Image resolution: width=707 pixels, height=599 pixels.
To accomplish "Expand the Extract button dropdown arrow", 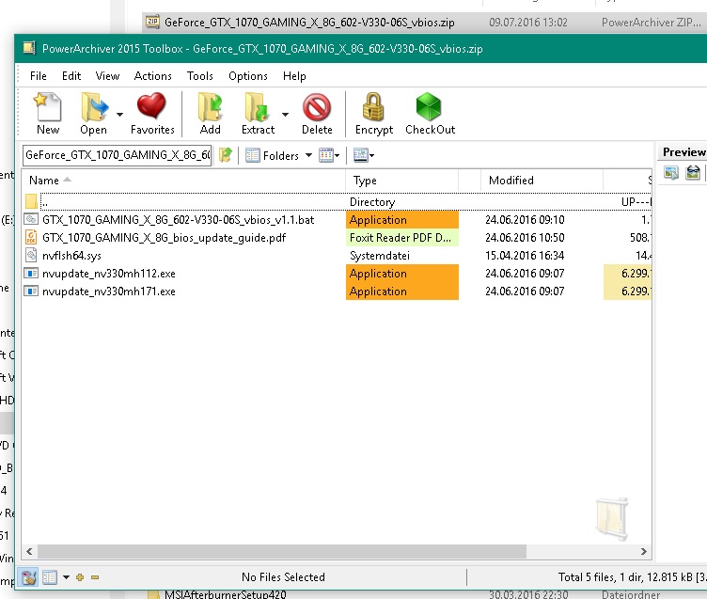I will [285, 114].
